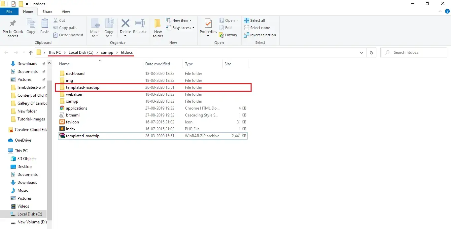Switch to the View tab
Screen dimensions: 451x229
[x=66, y=11]
